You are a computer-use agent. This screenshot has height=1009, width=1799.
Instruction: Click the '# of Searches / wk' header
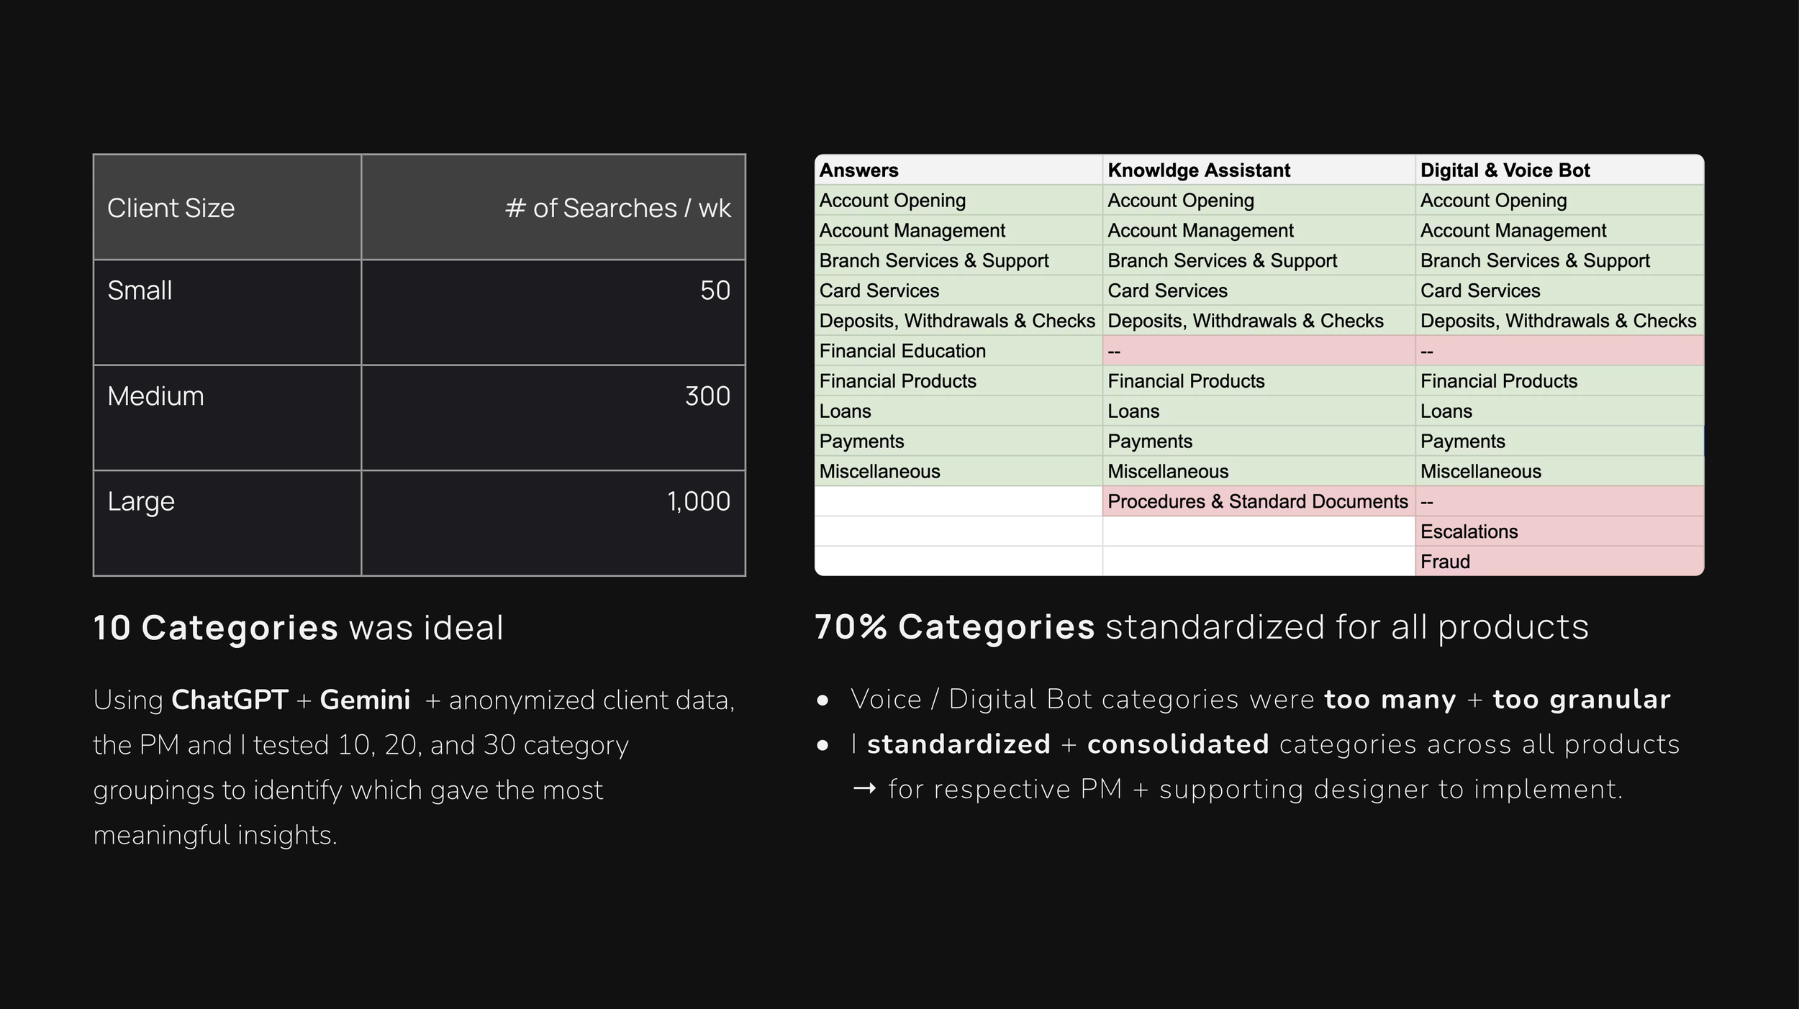click(x=553, y=207)
